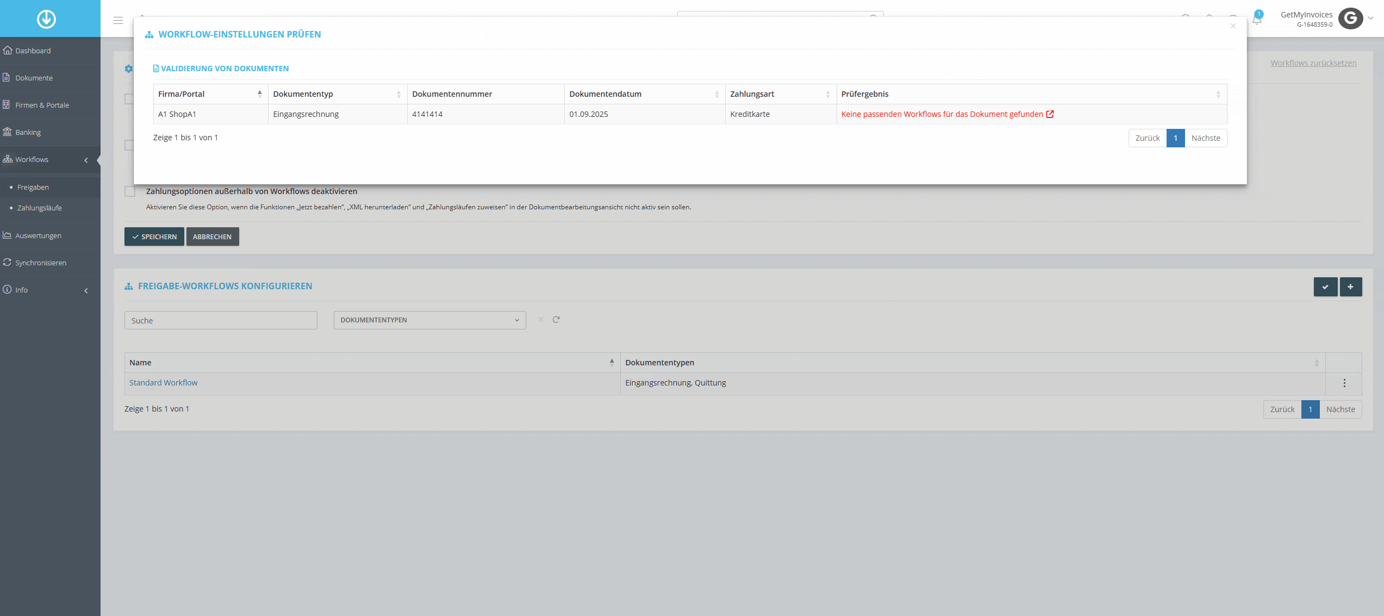Open the Standard Workflow link
1384x616 pixels.
pos(163,383)
